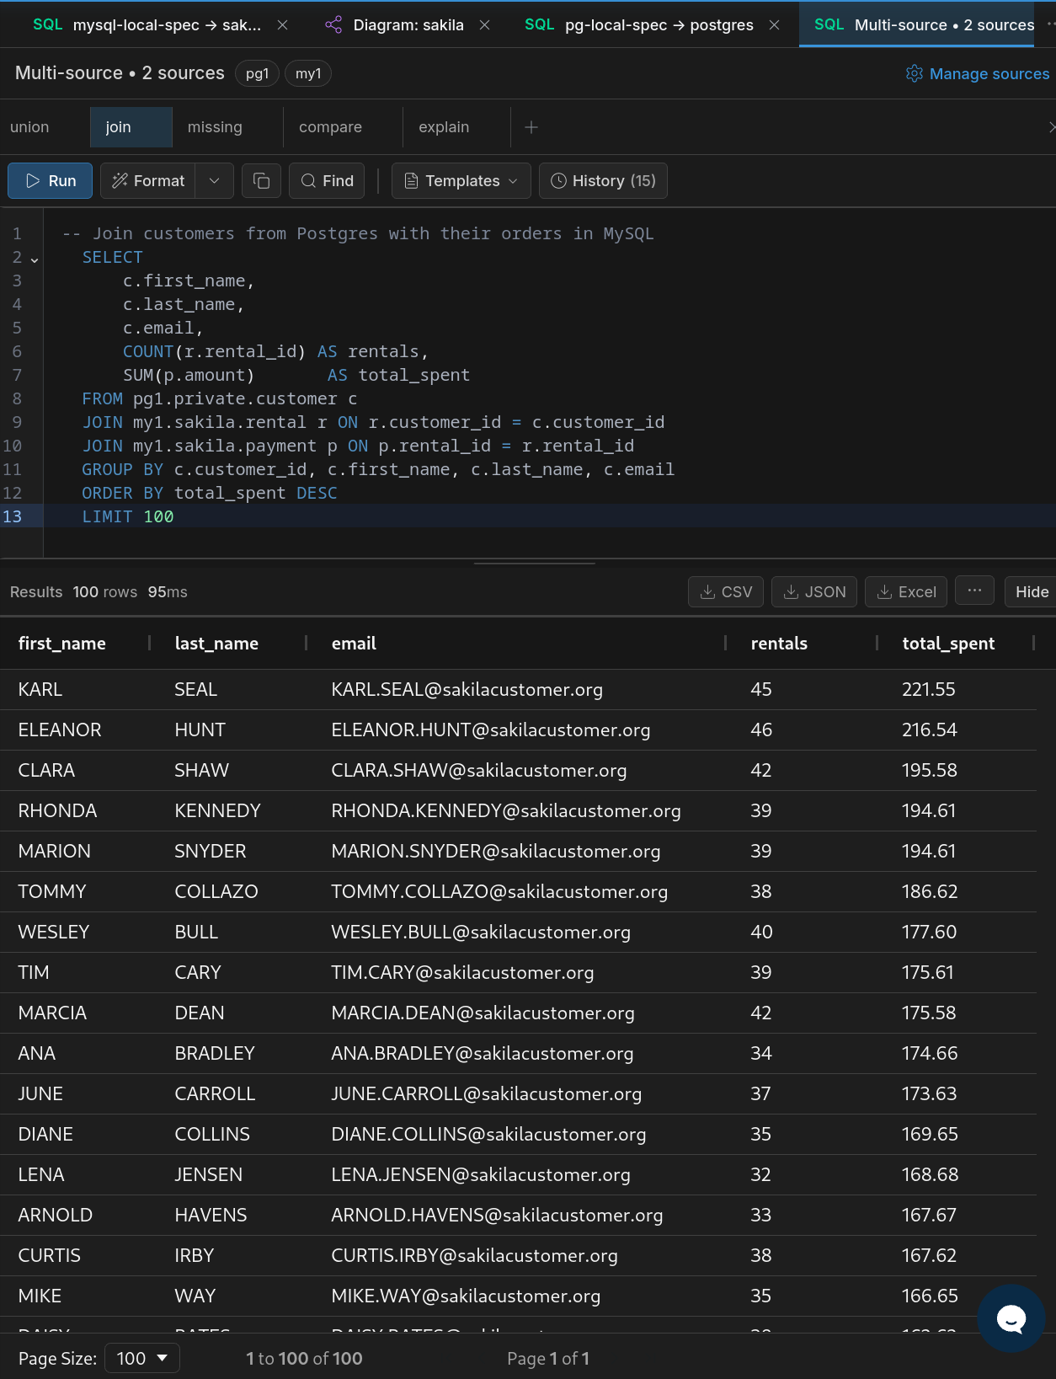The width and height of the screenshot is (1056, 1379).
Task: Export results to Excel
Action: coord(906,592)
